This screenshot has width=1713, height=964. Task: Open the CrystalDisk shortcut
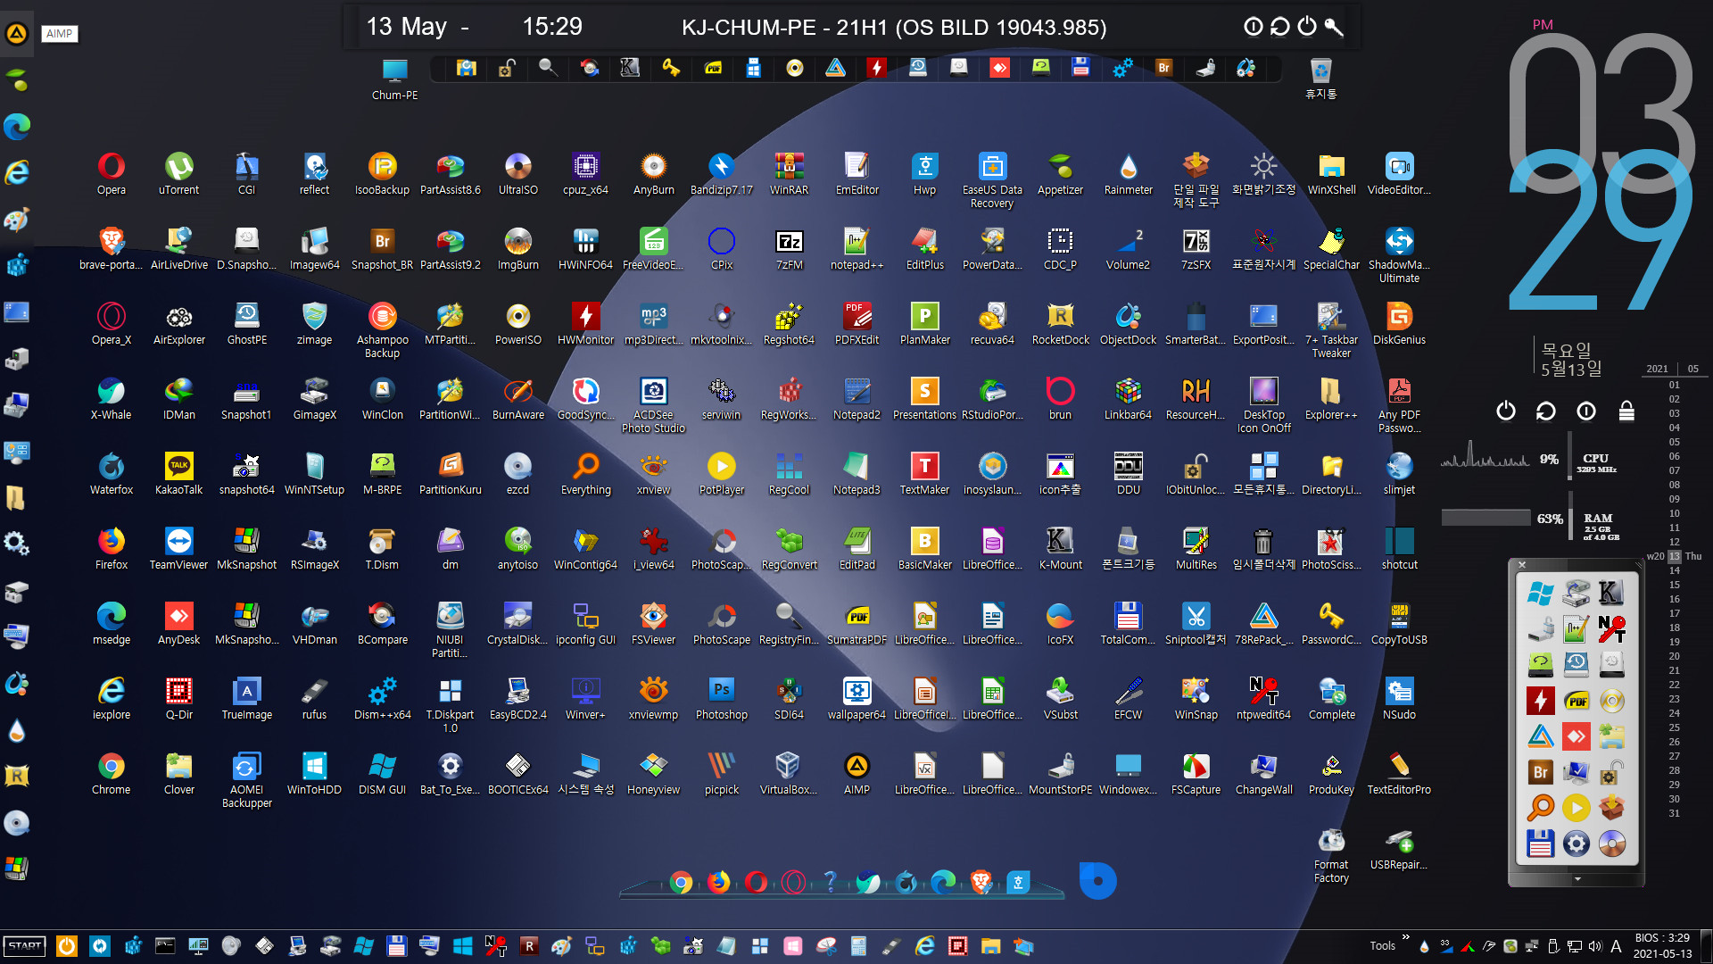(x=518, y=623)
